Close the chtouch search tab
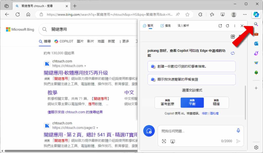This screenshot has height=153, width=263. (x=67, y=6)
